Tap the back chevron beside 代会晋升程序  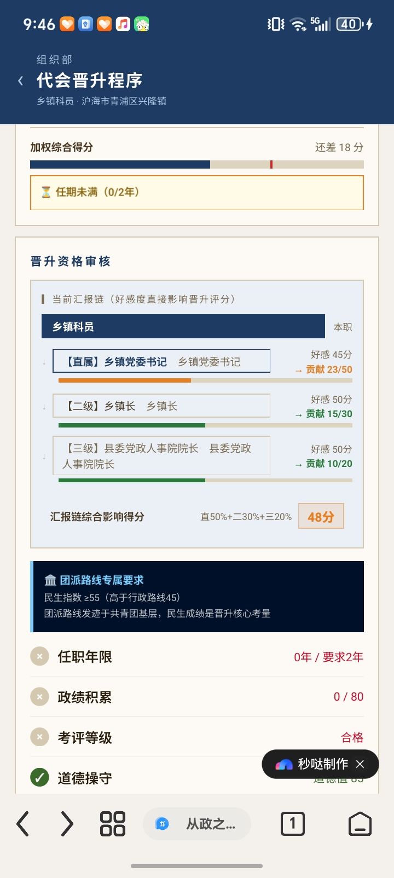tap(21, 80)
